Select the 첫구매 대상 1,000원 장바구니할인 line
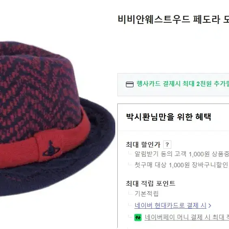 click(x=181, y=165)
